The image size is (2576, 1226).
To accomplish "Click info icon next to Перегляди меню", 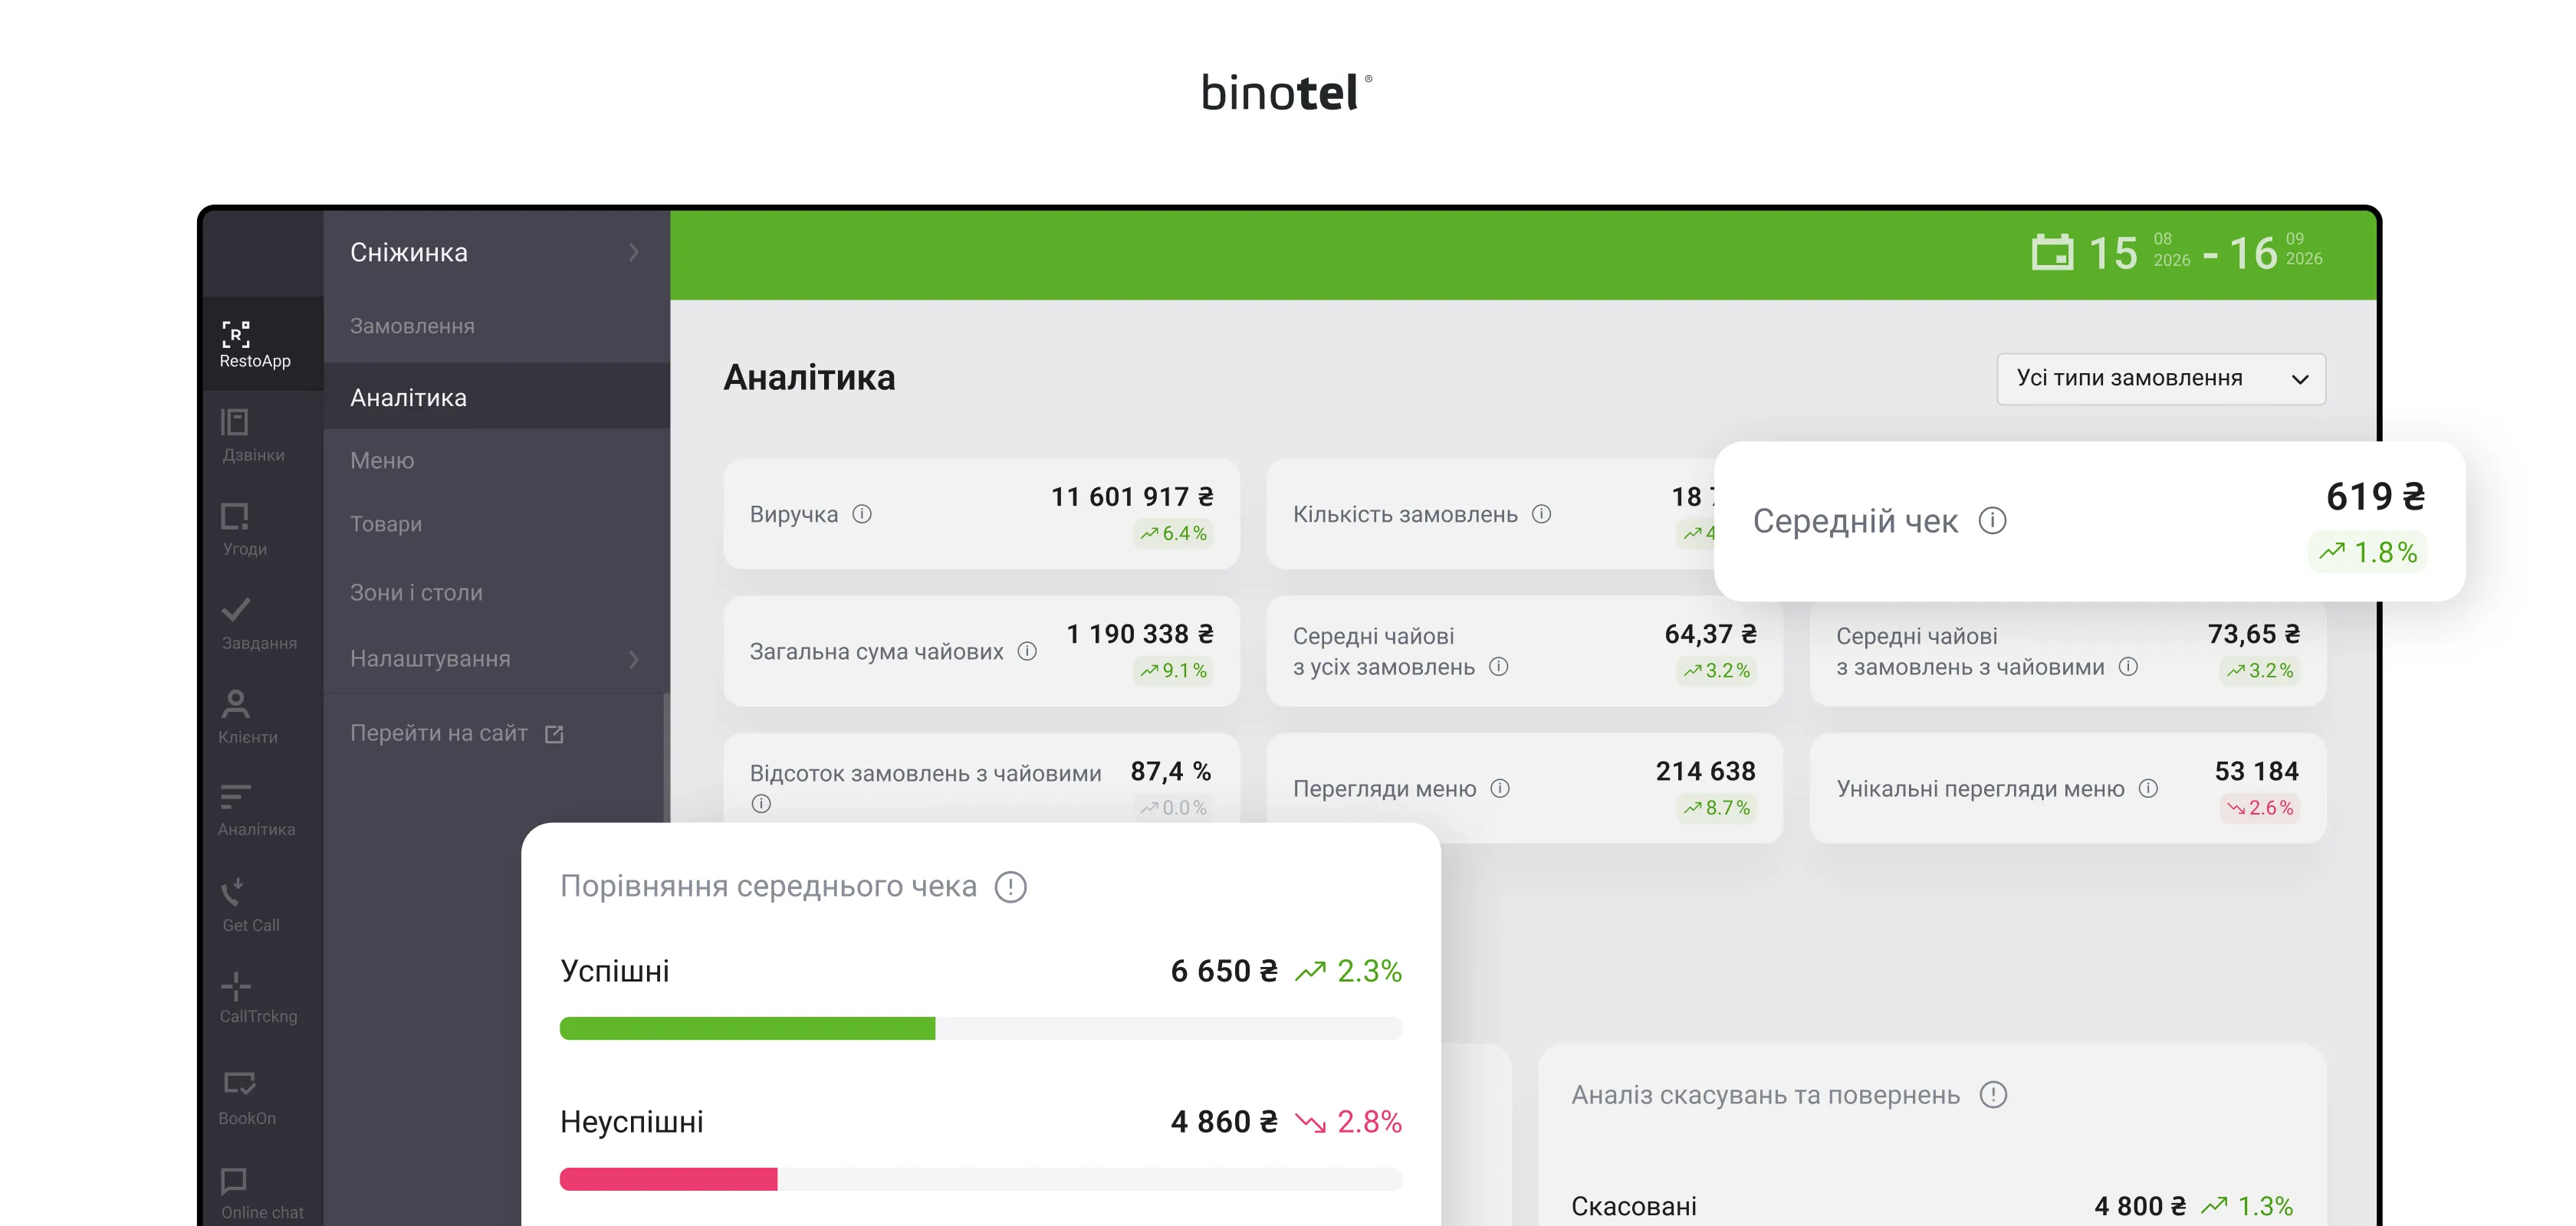I will [1500, 788].
